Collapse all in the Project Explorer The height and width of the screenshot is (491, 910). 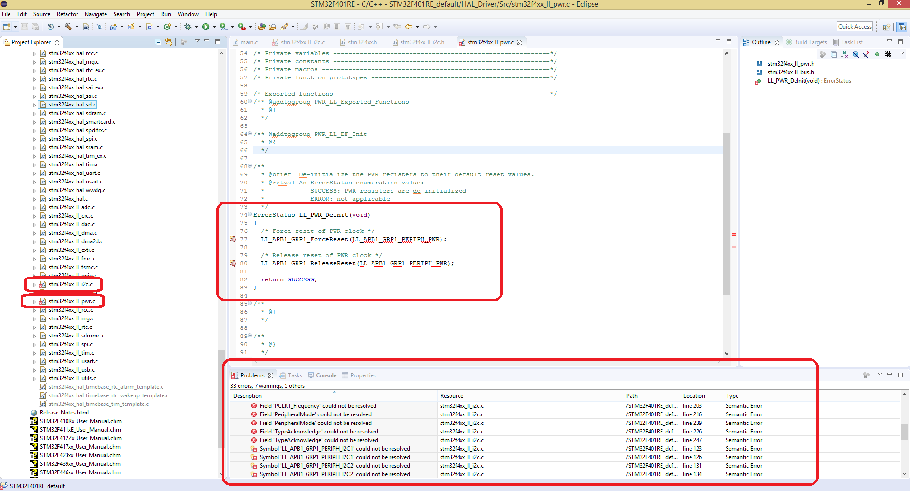(158, 42)
